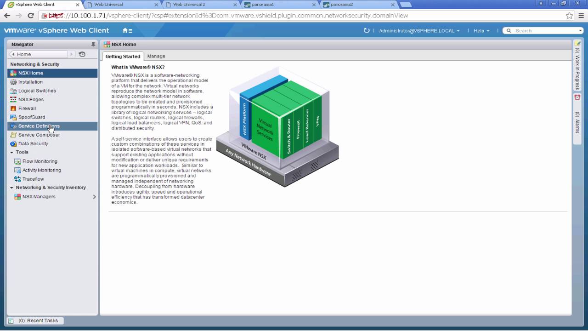The width and height of the screenshot is (588, 331).
Task: Close the Web Universal browser tab
Action: point(156,5)
